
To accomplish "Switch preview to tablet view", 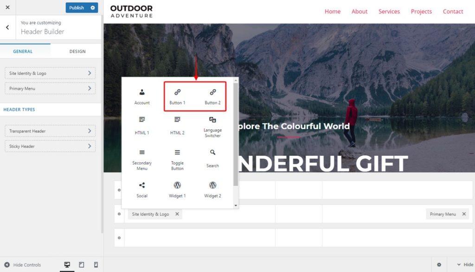I will (x=81, y=265).
